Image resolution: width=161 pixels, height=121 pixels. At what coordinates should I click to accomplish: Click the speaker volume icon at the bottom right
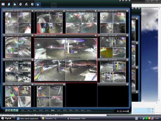[x=118, y=111]
